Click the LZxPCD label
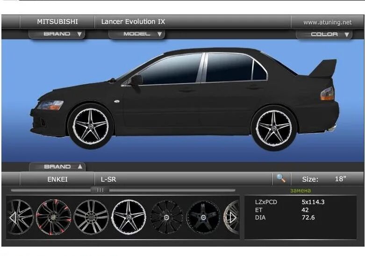Screen dimensions: 365x256 (266, 202)
